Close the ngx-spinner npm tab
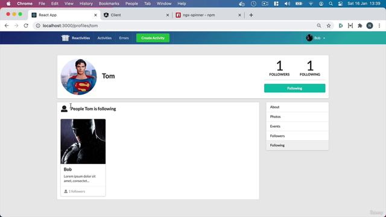The image size is (386, 217). click(239, 15)
